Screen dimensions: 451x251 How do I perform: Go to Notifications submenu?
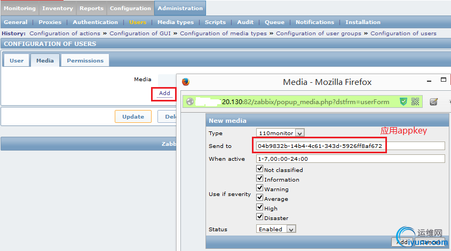(x=315, y=22)
